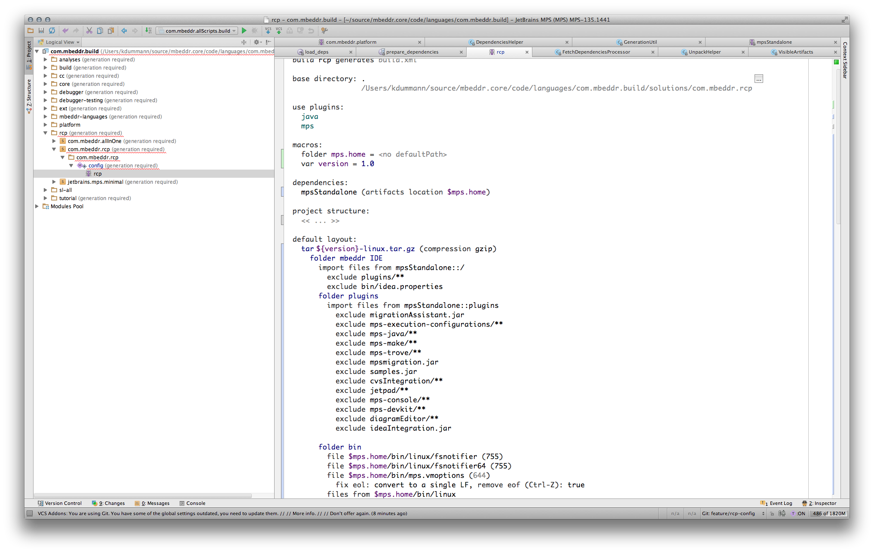Expand com.mbeddr.allInOne solution
The image size is (874, 553).
point(54,141)
